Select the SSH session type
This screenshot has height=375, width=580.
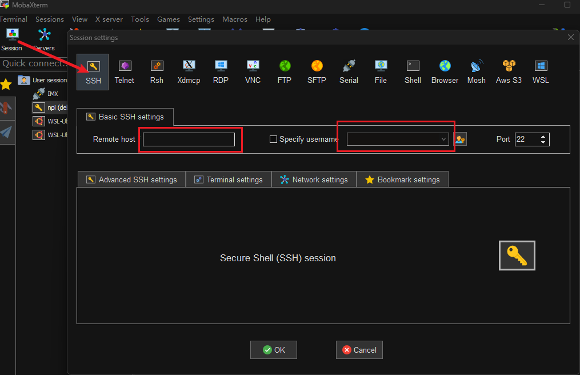[93, 72]
